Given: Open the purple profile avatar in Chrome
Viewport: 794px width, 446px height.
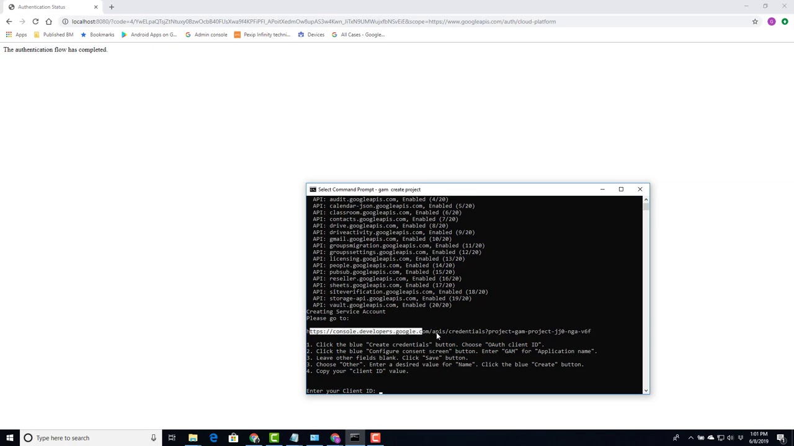Looking at the screenshot, I should coord(772,22).
